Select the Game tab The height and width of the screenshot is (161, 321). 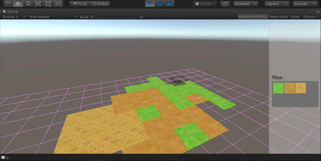[10, 12]
